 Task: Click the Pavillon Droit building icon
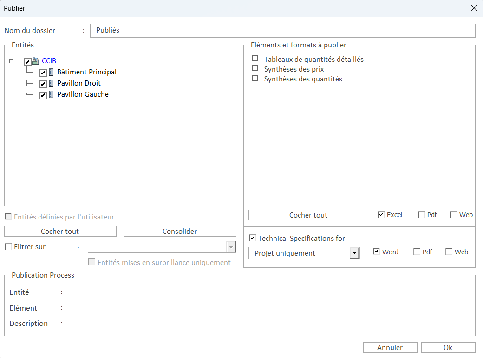pos(52,83)
